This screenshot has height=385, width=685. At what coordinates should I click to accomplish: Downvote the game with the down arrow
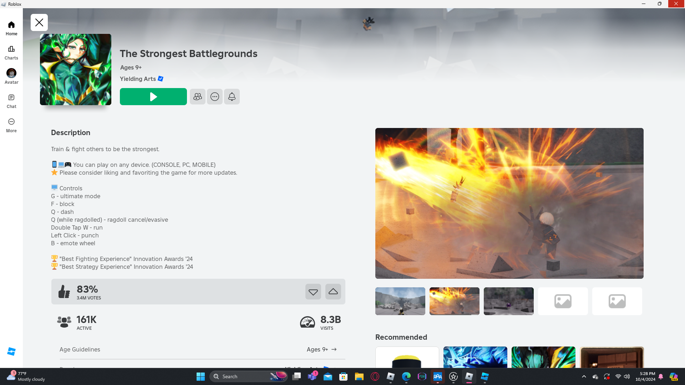coord(313,292)
